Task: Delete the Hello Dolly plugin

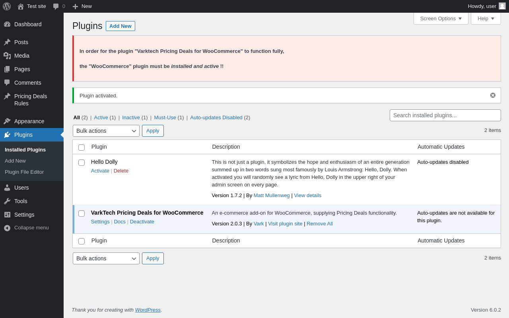Action: [121, 171]
